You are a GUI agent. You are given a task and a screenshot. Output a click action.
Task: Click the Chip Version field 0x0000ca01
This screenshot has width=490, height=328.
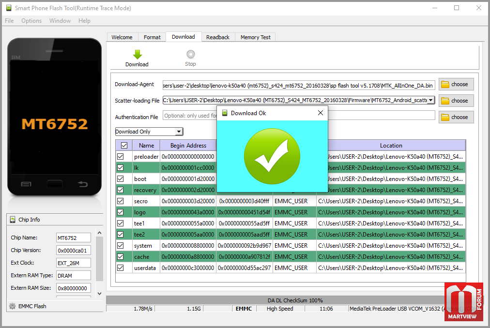(x=74, y=250)
